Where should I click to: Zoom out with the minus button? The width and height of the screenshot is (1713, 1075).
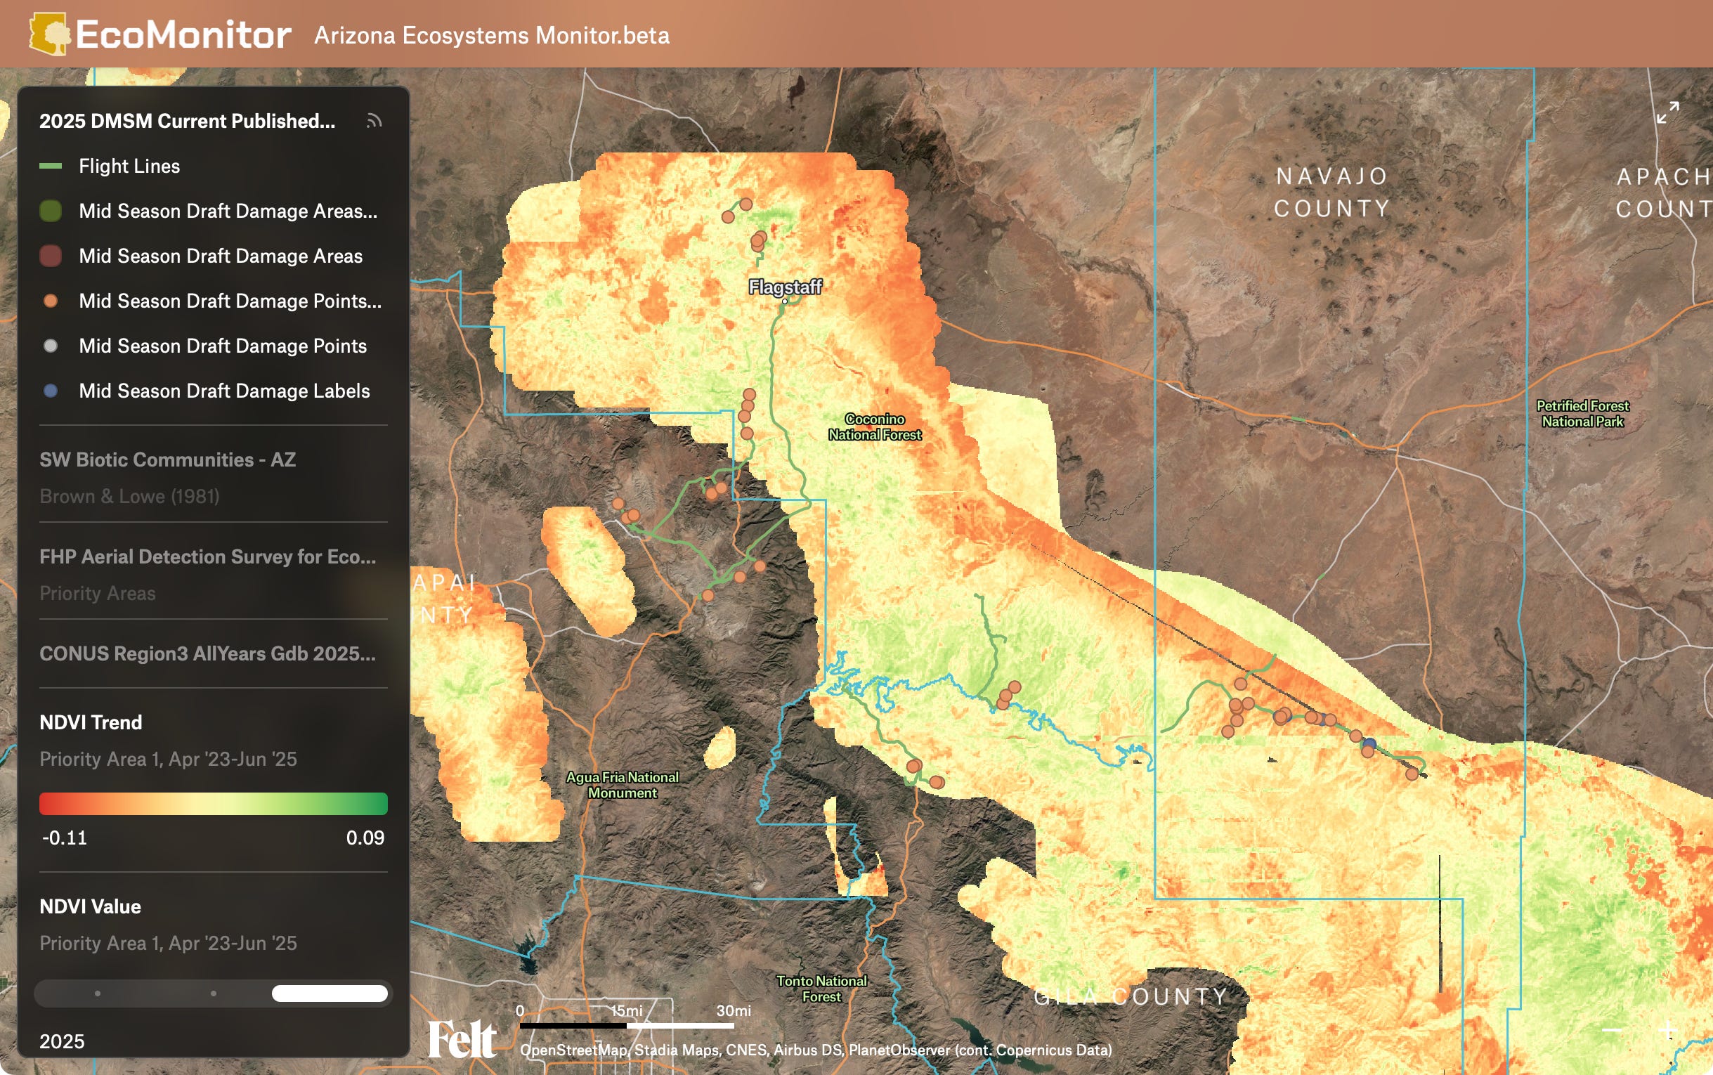(x=1612, y=1030)
